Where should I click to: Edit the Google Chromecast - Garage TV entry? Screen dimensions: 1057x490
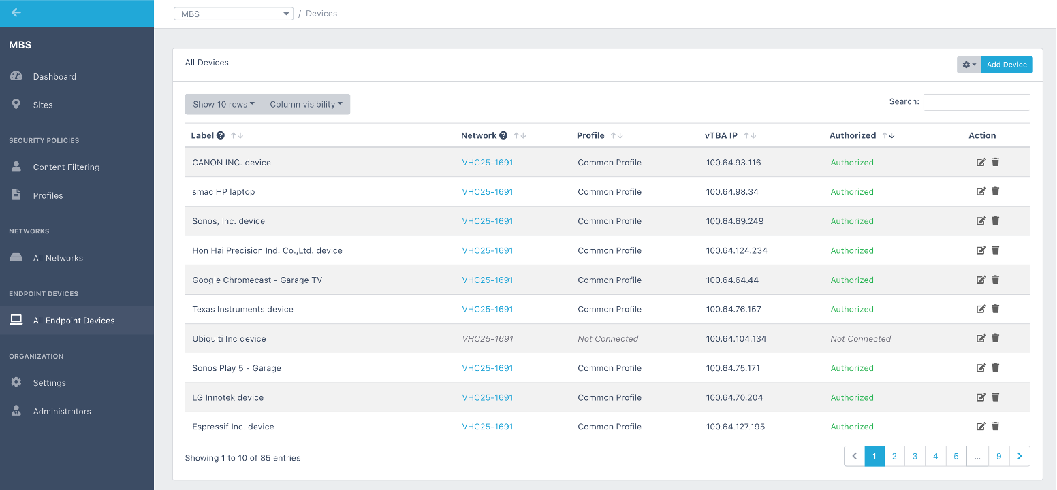tap(981, 280)
